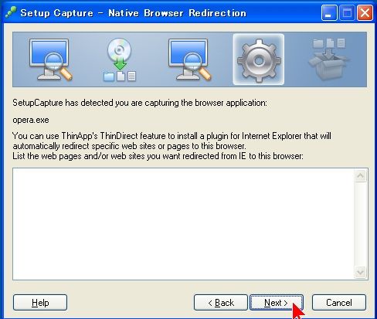Open Help for browser redirection
Image resolution: width=377 pixels, height=319 pixels.
pos(40,303)
